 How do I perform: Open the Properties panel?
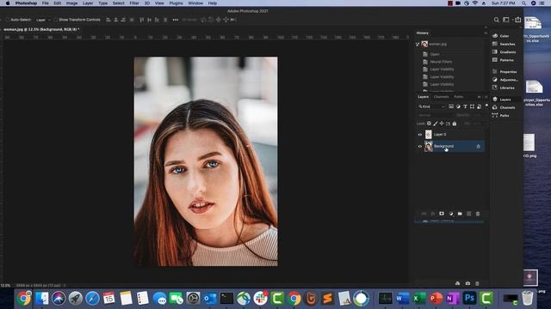[505, 72]
